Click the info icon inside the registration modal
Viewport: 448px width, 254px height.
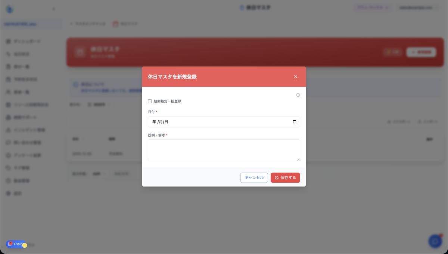tap(298, 95)
